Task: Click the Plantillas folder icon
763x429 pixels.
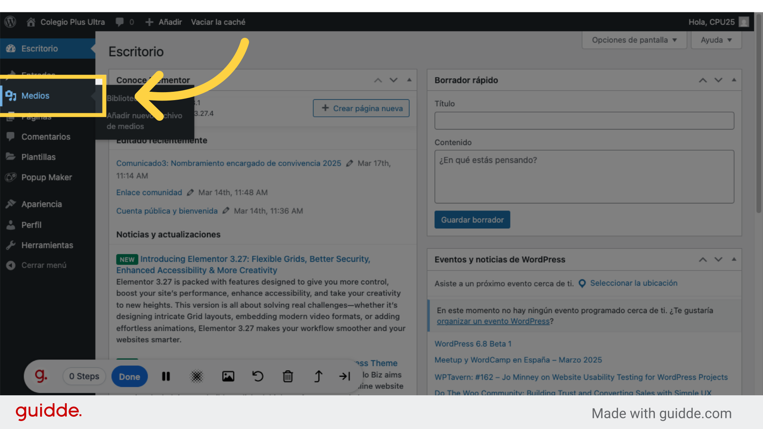Action: click(11, 157)
